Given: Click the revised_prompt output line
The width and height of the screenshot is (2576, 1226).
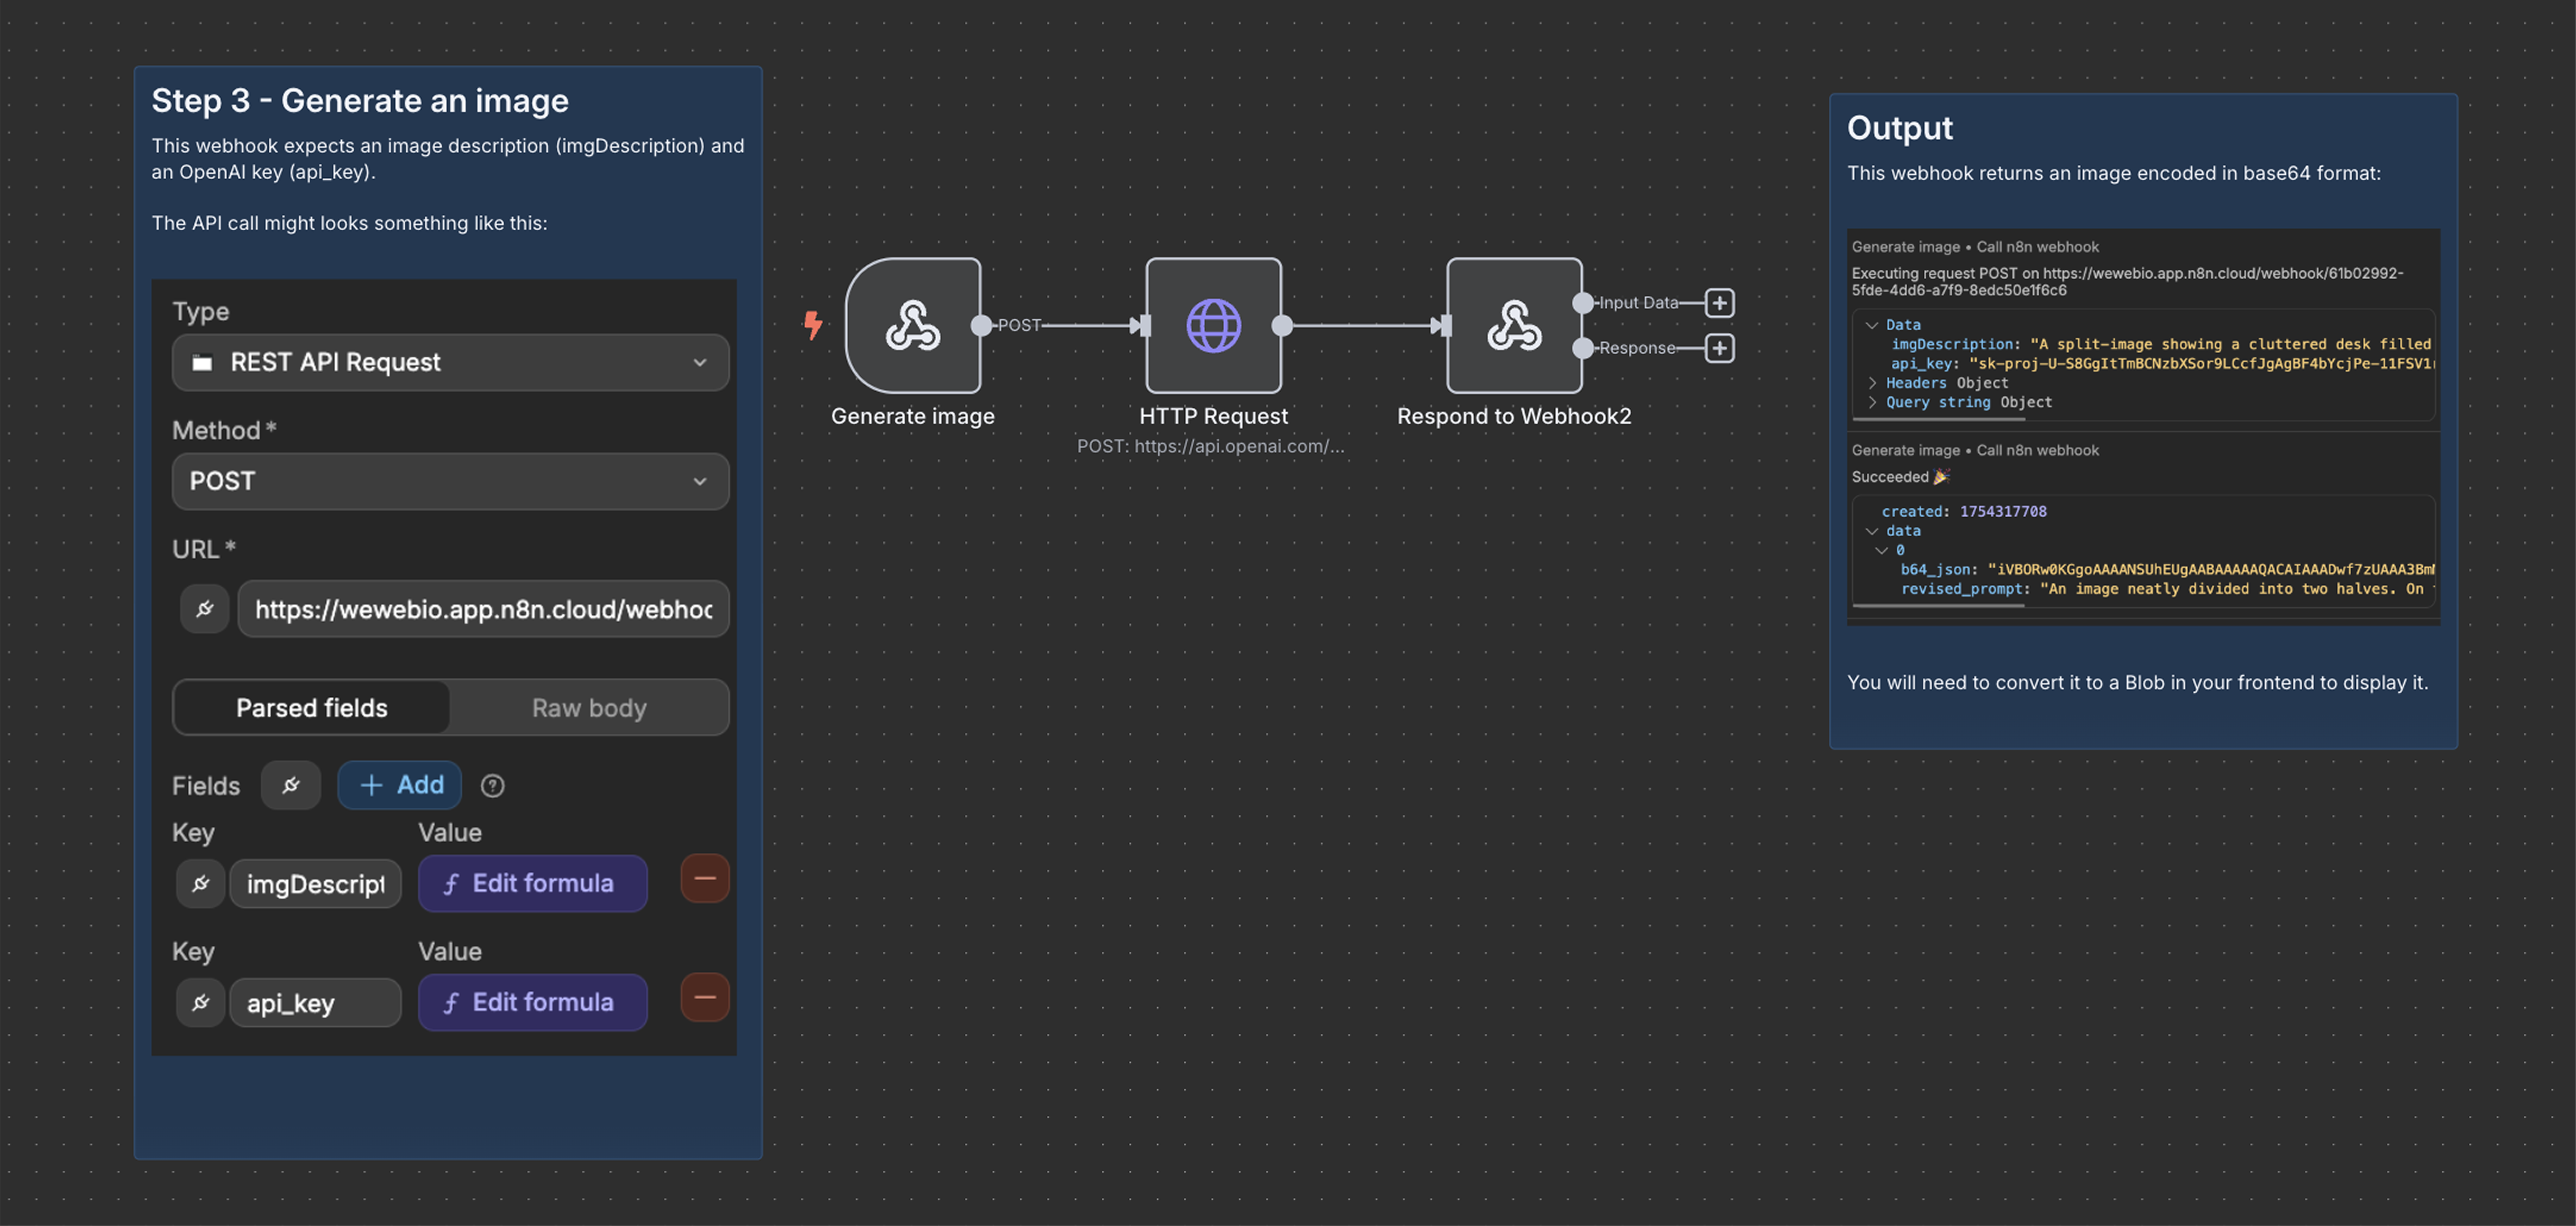Looking at the screenshot, I should point(2167,589).
